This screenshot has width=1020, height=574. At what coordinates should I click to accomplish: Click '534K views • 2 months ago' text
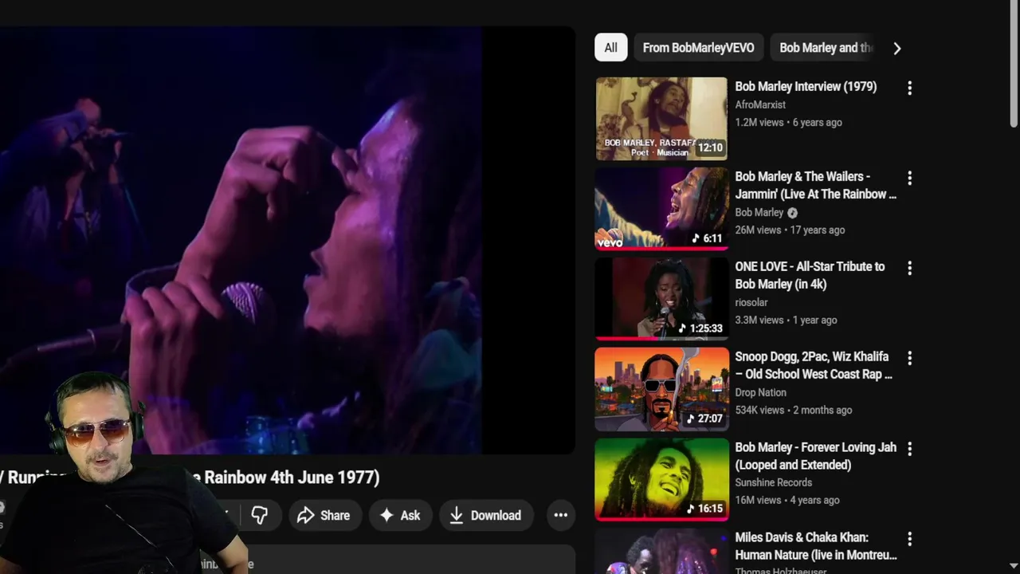[x=793, y=410]
